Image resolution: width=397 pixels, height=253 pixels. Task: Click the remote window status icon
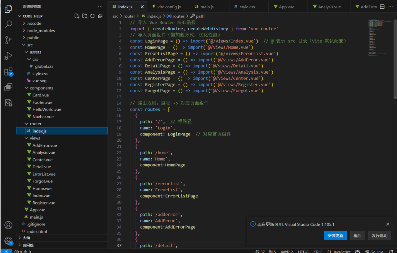[x=6, y=251]
